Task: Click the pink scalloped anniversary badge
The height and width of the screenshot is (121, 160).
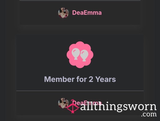Action: [80, 55]
